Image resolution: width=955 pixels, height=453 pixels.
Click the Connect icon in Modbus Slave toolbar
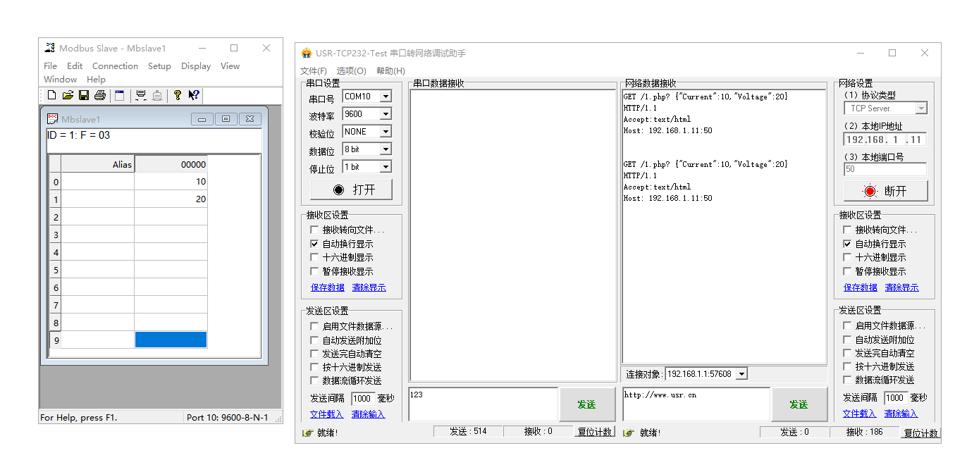point(141,95)
